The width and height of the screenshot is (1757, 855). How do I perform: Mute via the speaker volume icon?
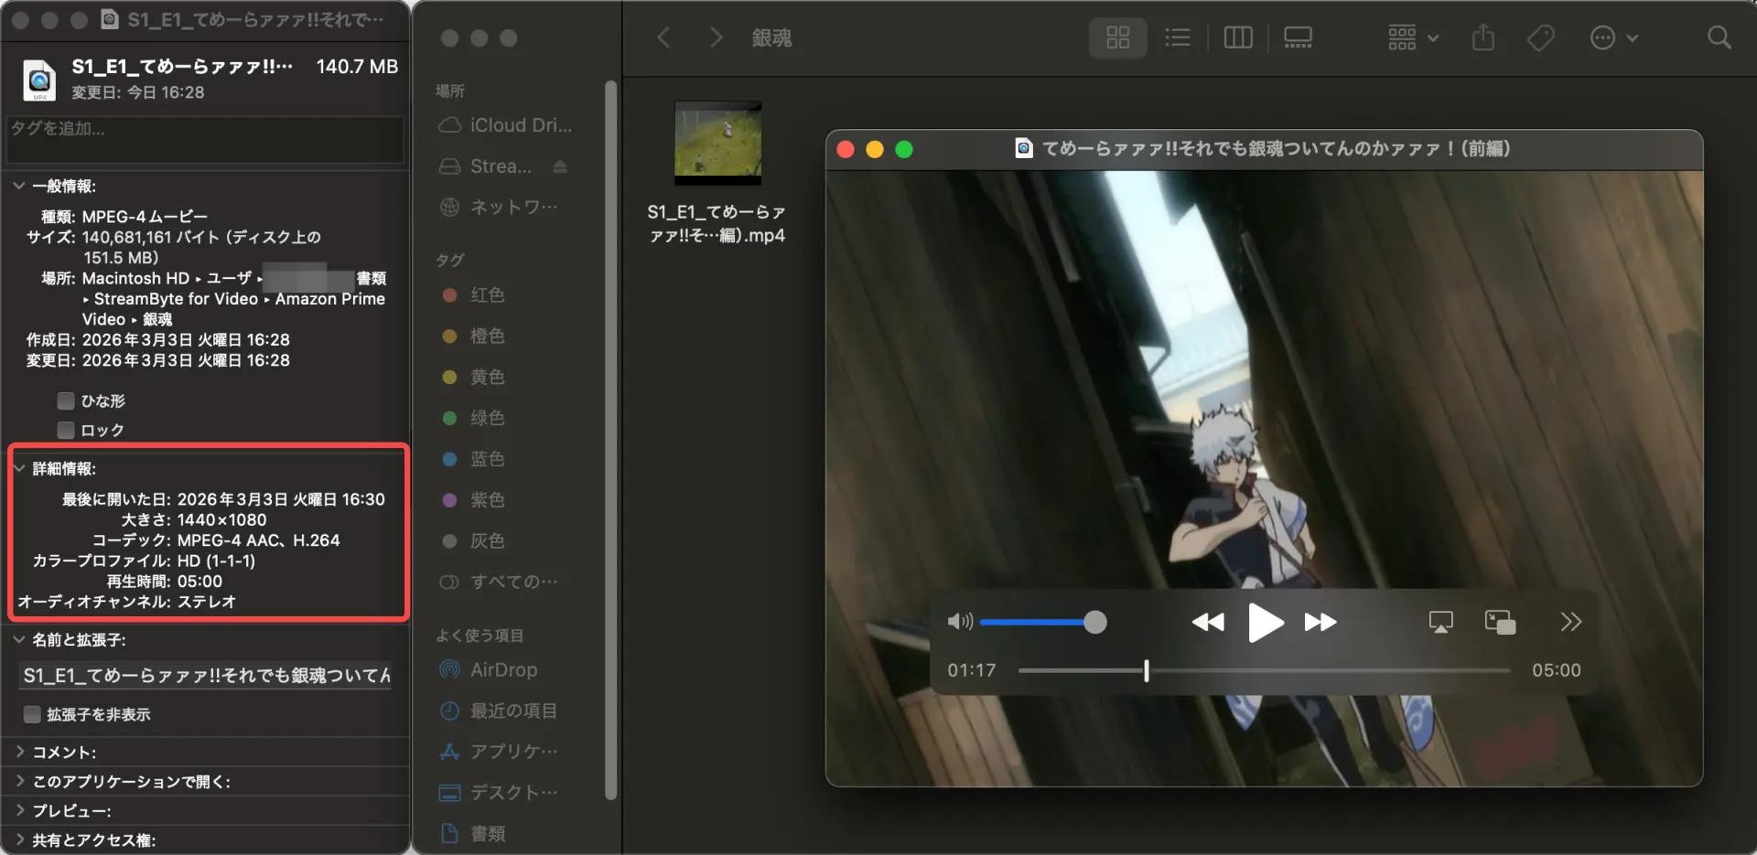[959, 622]
